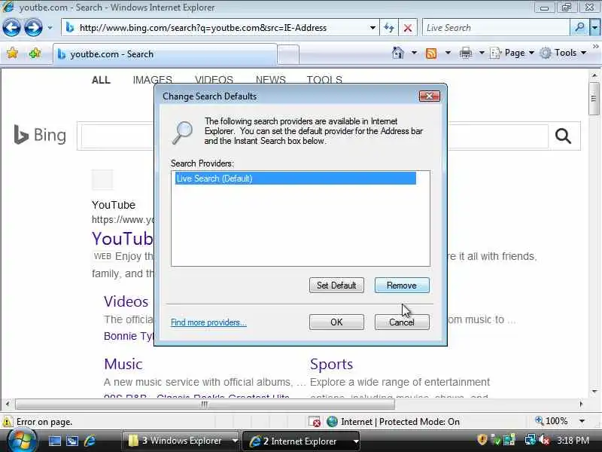Click the 3:18 PM clock
Screen dimensions: 602x452
(x=573, y=440)
